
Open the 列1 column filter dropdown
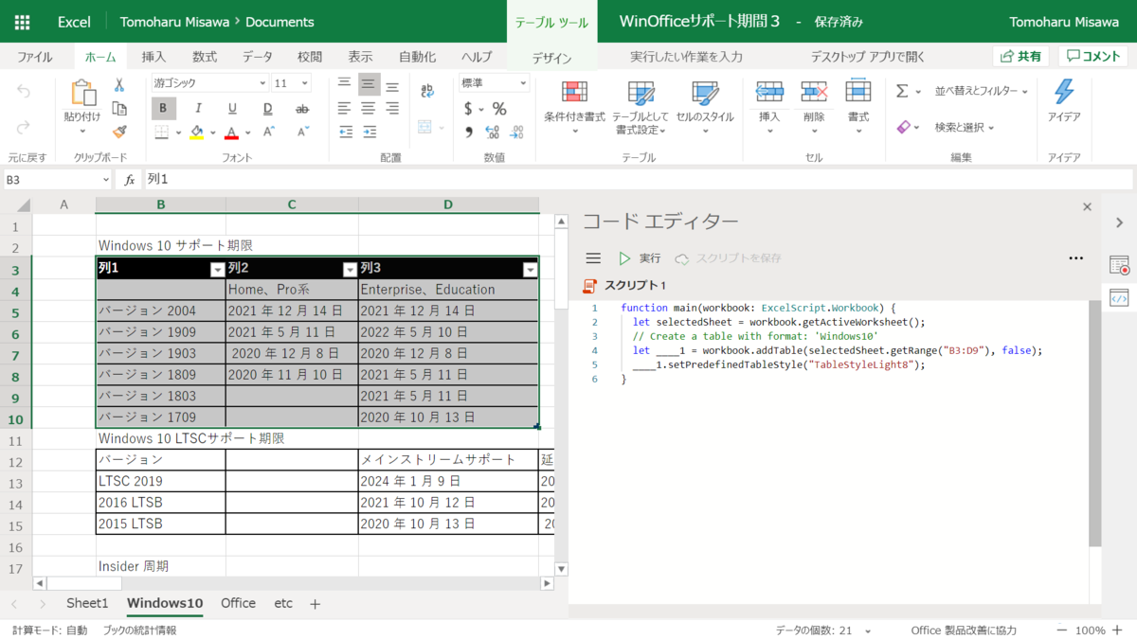(x=216, y=270)
